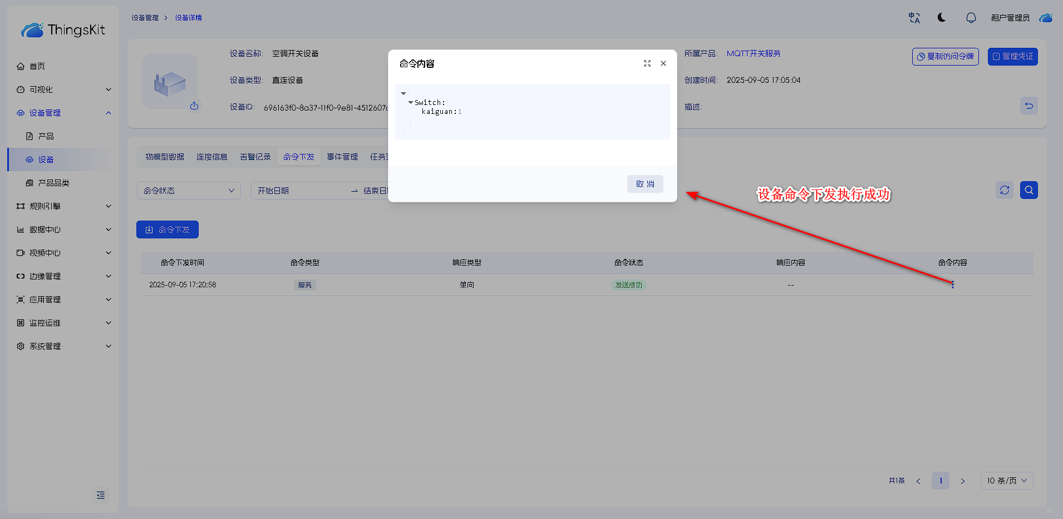
Task: Click the blue search icon button
Action: [x=1028, y=190]
